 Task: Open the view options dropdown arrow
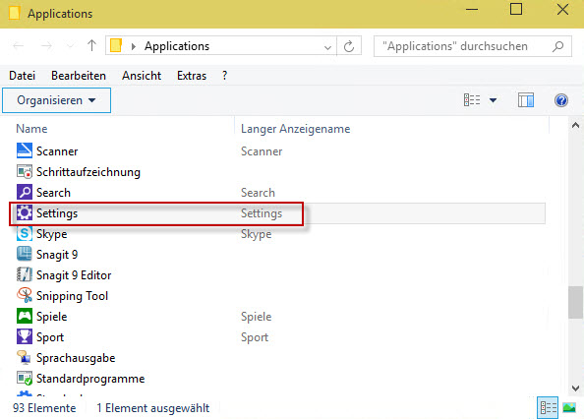tap(493, 99)
